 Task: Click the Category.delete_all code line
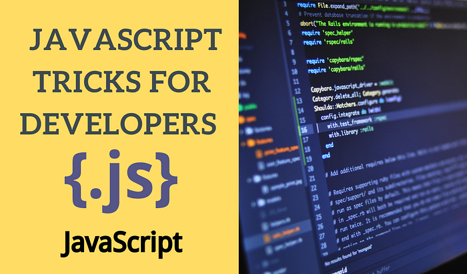tap(354, 95)
